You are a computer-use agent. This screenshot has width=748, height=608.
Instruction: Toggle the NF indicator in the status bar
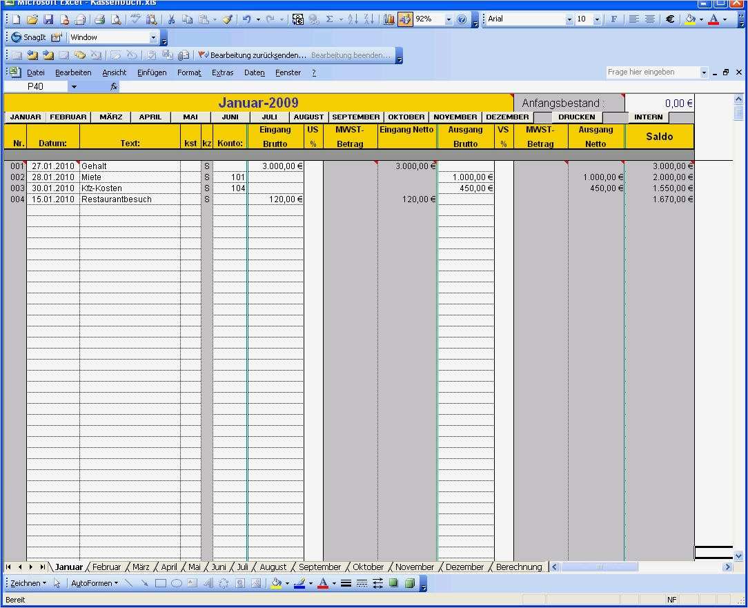[671, 599]
